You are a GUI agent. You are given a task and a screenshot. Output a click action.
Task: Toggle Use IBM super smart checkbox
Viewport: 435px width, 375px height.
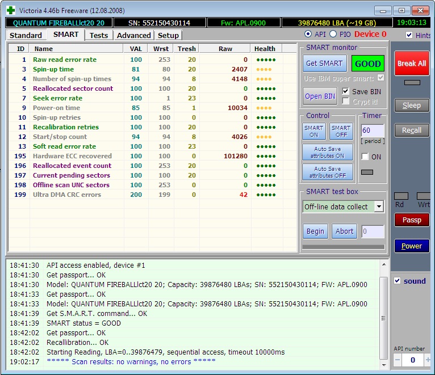[x=381, y=78]
